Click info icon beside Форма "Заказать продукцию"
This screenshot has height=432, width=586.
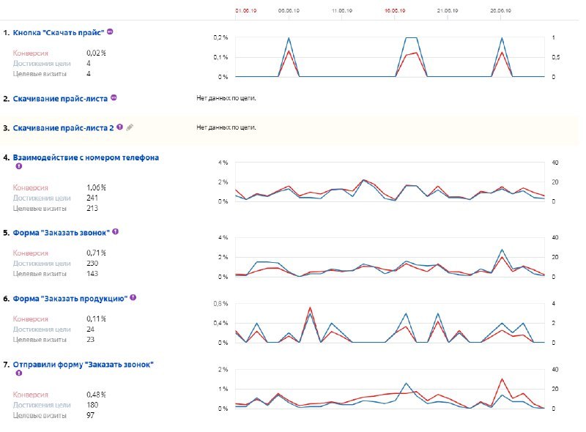coord(133,297)
